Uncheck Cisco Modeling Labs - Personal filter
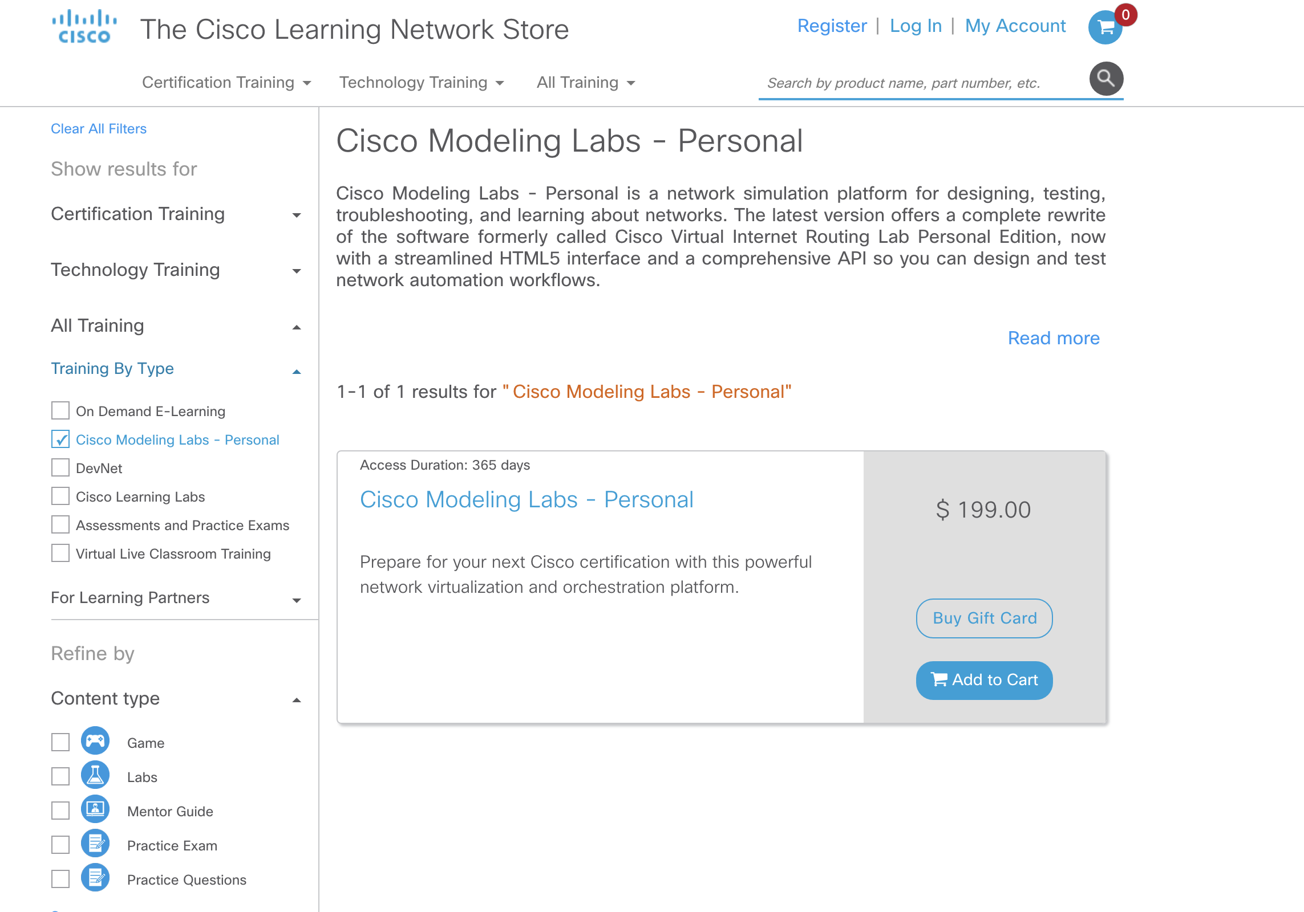This screenshot has width=1304, height=912. (x=59, y=439)
